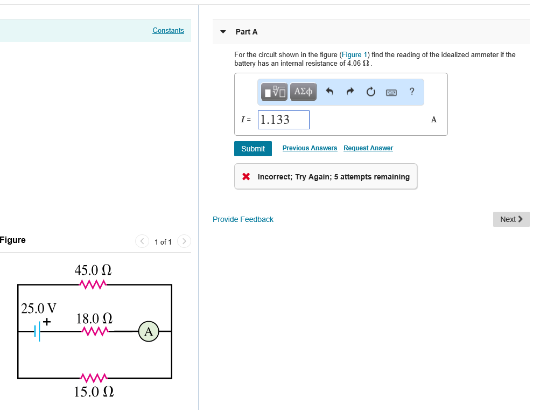
Task: Click the ammeter symbol in circuit figure
Action: 149,331
